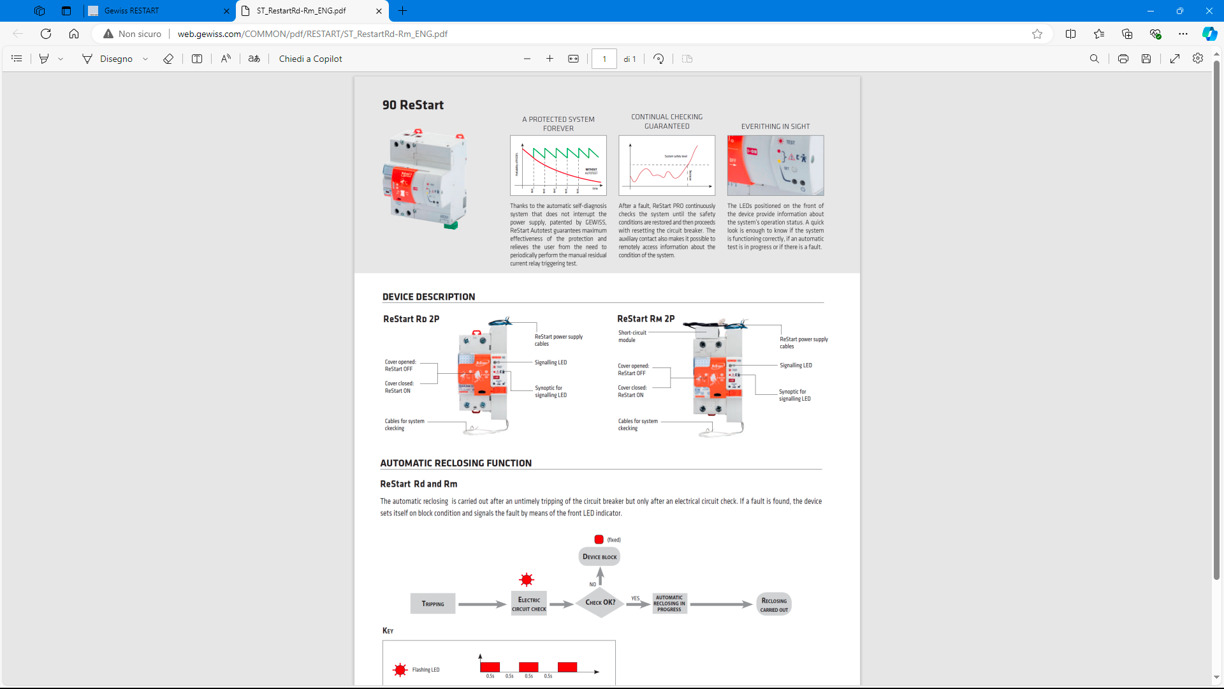Image resolution: width=1224 pixels, height=689 pixels.
Task: Go to browser home page
Action: click(x=74, y=34)
